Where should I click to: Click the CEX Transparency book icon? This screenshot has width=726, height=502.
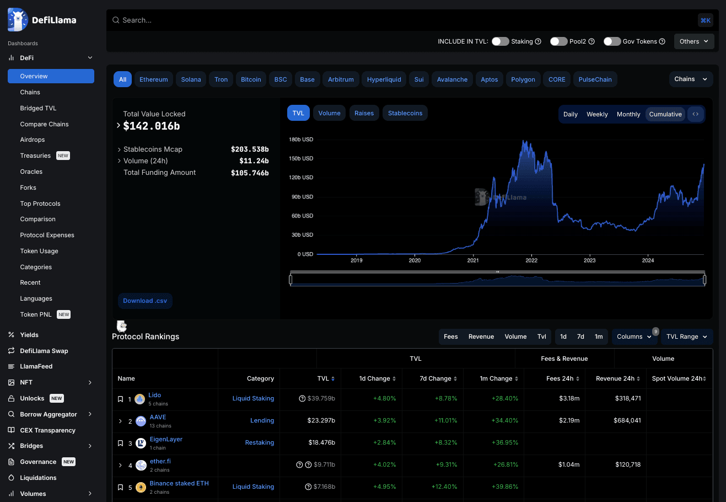point(11,430)
